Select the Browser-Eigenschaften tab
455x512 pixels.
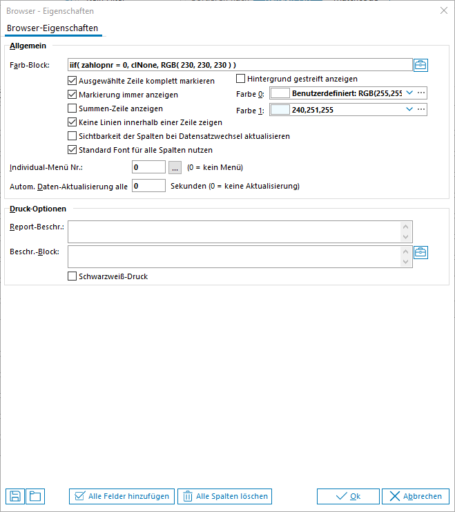52,28
